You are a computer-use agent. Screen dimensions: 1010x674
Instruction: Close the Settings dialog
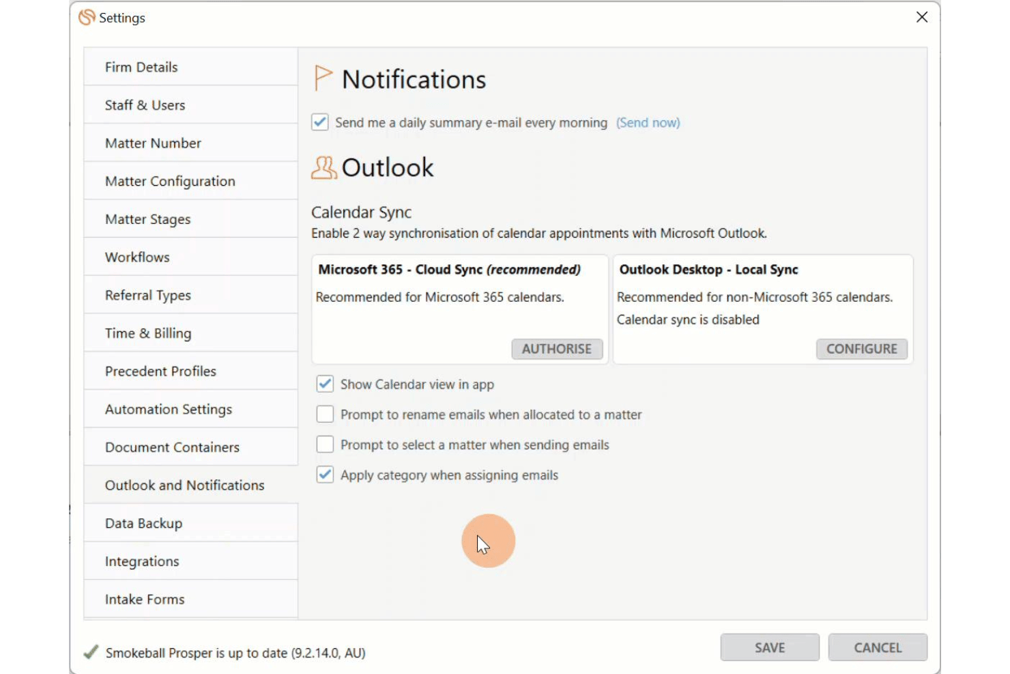click(x=922, y=17)
